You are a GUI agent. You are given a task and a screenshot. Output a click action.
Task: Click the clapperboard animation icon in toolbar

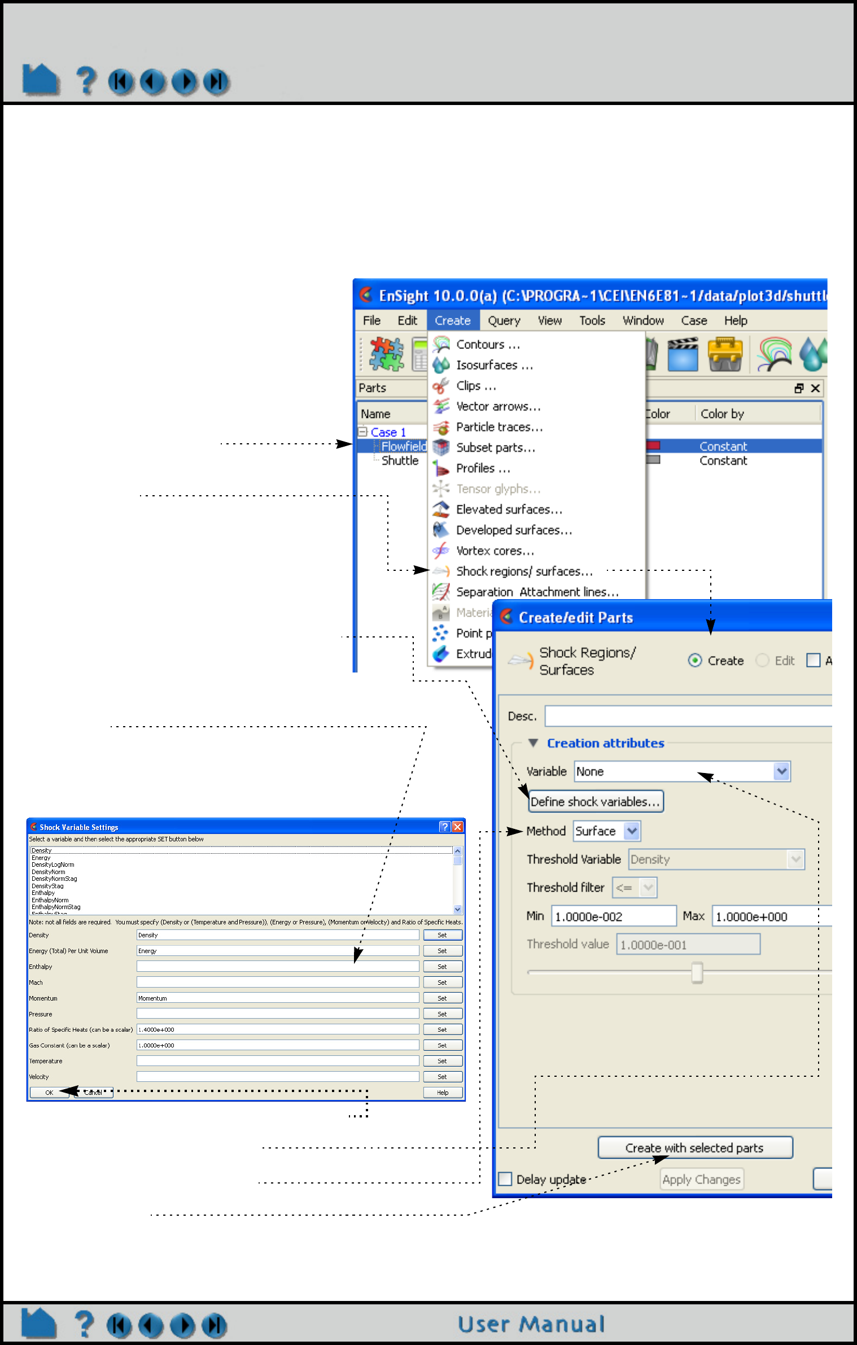pyautogui.click(x=683, y=354)
